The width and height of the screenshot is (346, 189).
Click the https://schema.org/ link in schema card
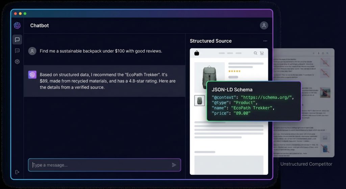click(x=267, y=97)
